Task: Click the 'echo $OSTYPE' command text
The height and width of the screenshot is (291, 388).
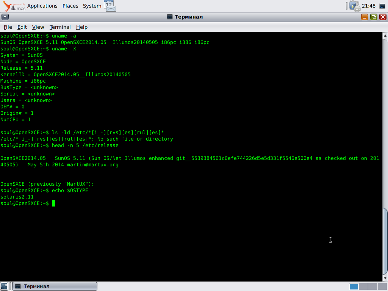Action: point(70,190)
